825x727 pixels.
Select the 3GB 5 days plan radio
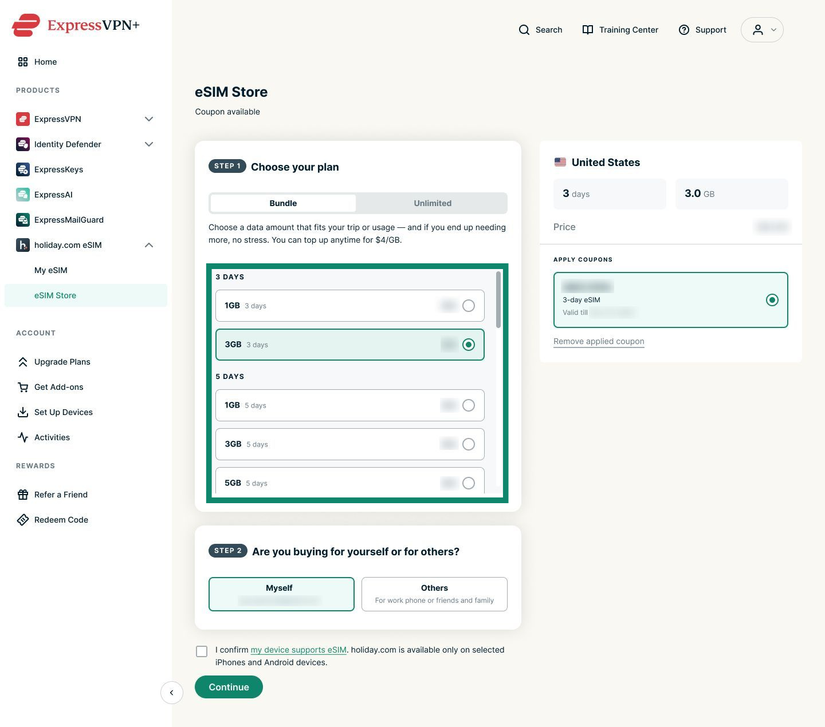[469, 444]
